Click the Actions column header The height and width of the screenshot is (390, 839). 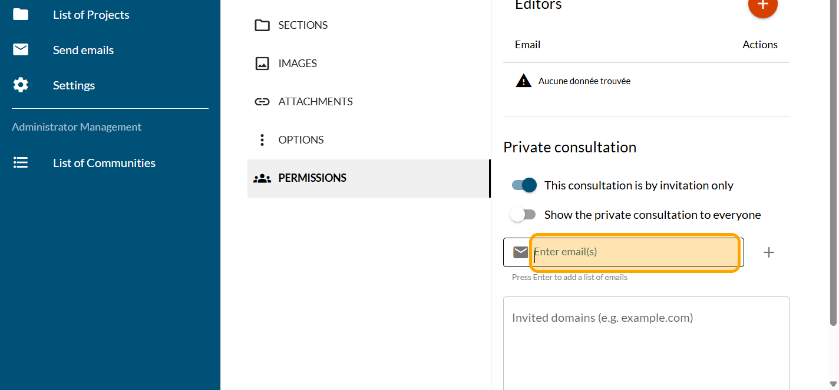click(x=759, y=45)
